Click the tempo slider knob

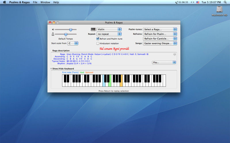point(66,34)
